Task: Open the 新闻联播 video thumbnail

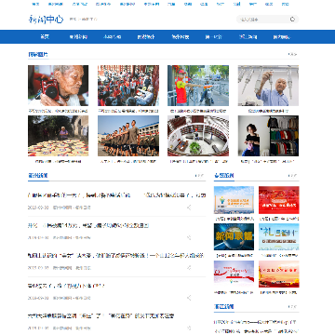Action: pyautogui.click(x=234, y=237)
